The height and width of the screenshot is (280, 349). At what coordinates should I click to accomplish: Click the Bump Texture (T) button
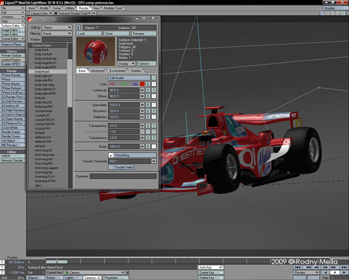tap(154, 146)
